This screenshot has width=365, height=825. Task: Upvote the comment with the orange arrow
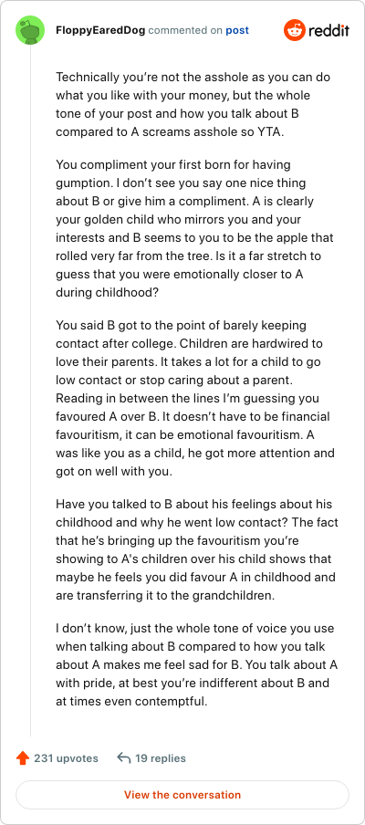pos(23,758)
